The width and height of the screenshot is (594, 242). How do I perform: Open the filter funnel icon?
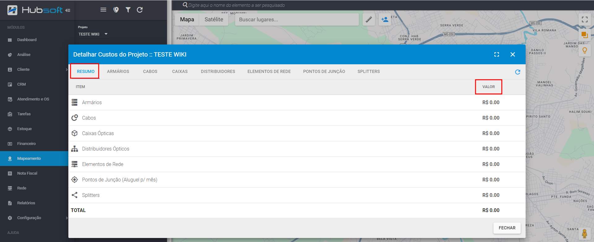tap(128, 10)
